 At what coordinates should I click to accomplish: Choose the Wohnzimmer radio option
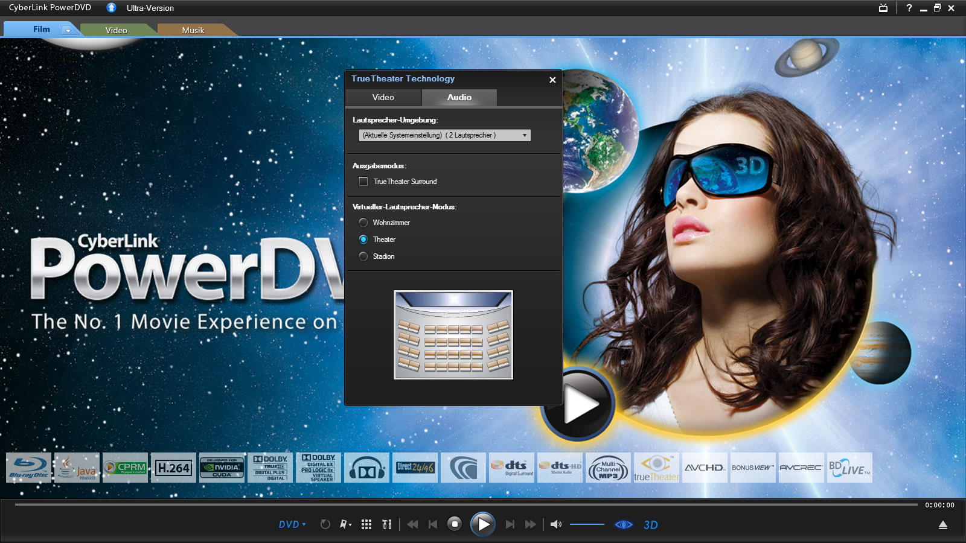pyautogui.click(x=363, y=223)
